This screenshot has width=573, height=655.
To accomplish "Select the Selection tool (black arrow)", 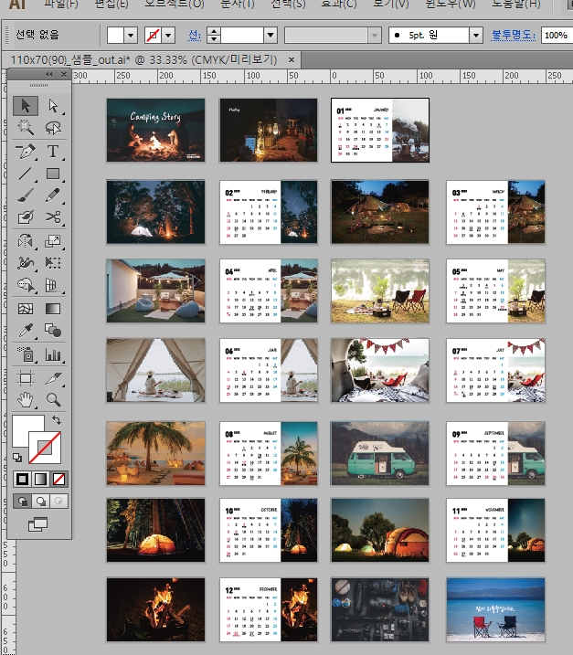I will click(x=26, y=106).
